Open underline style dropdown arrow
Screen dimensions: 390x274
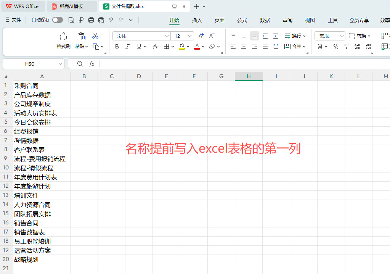point(145,47)
